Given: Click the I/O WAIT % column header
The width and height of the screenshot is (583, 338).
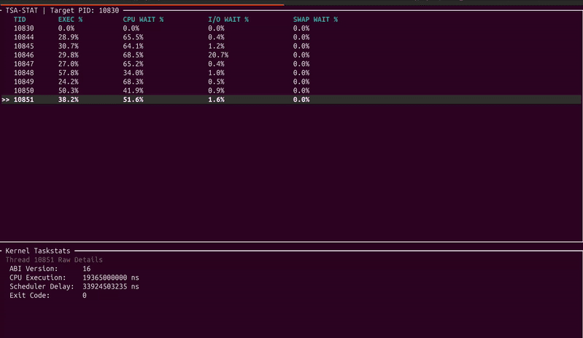Looking at the screenshot, I should tap(228, 19).
